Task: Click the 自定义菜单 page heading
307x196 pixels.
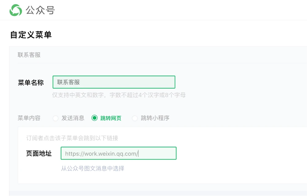Action: click(x=31, y=35)
